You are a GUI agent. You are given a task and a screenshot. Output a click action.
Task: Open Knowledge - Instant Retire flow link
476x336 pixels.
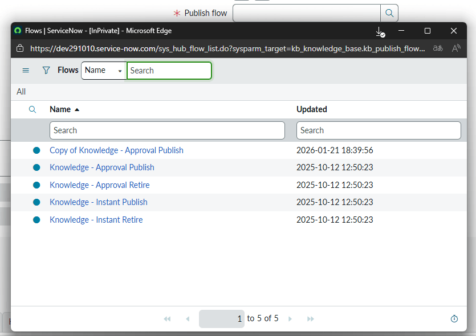tap(96, 220)
